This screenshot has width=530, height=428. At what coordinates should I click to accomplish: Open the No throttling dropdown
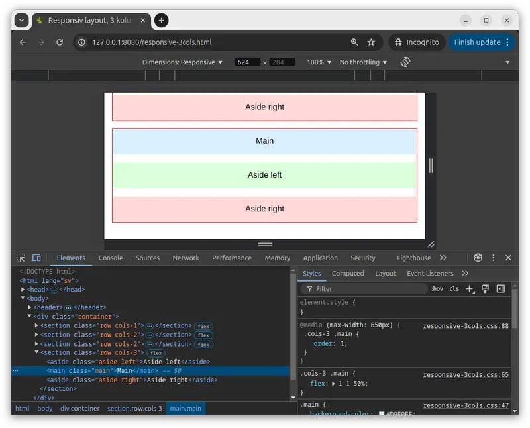pyautogui.click(x=364, y=62)
